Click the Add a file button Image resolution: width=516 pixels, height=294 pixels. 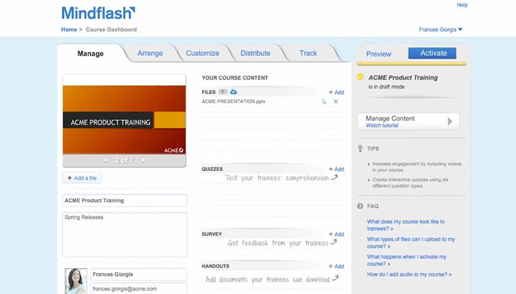point(82,178)
